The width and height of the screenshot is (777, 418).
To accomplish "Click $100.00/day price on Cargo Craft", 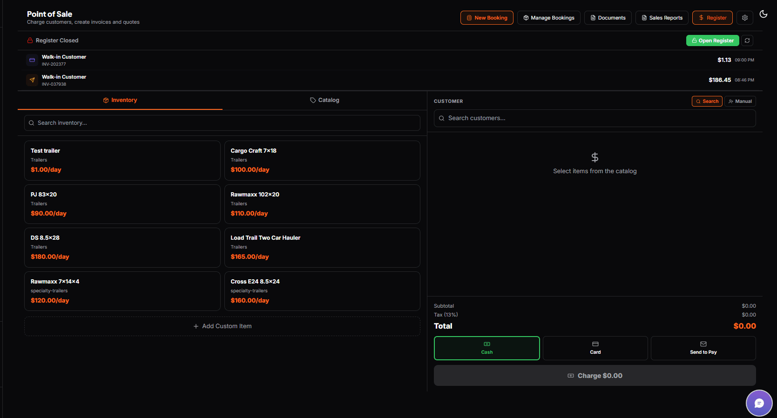I will point(250,170).
